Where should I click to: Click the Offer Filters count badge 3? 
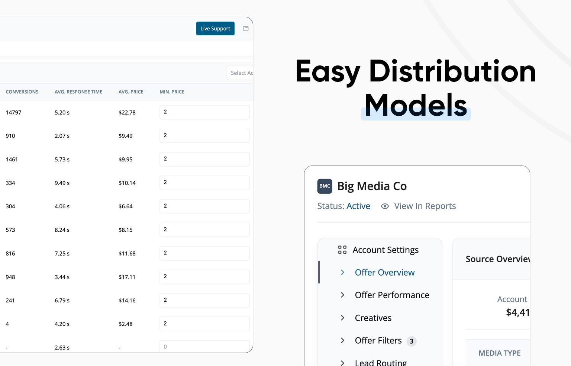point(412,341)
